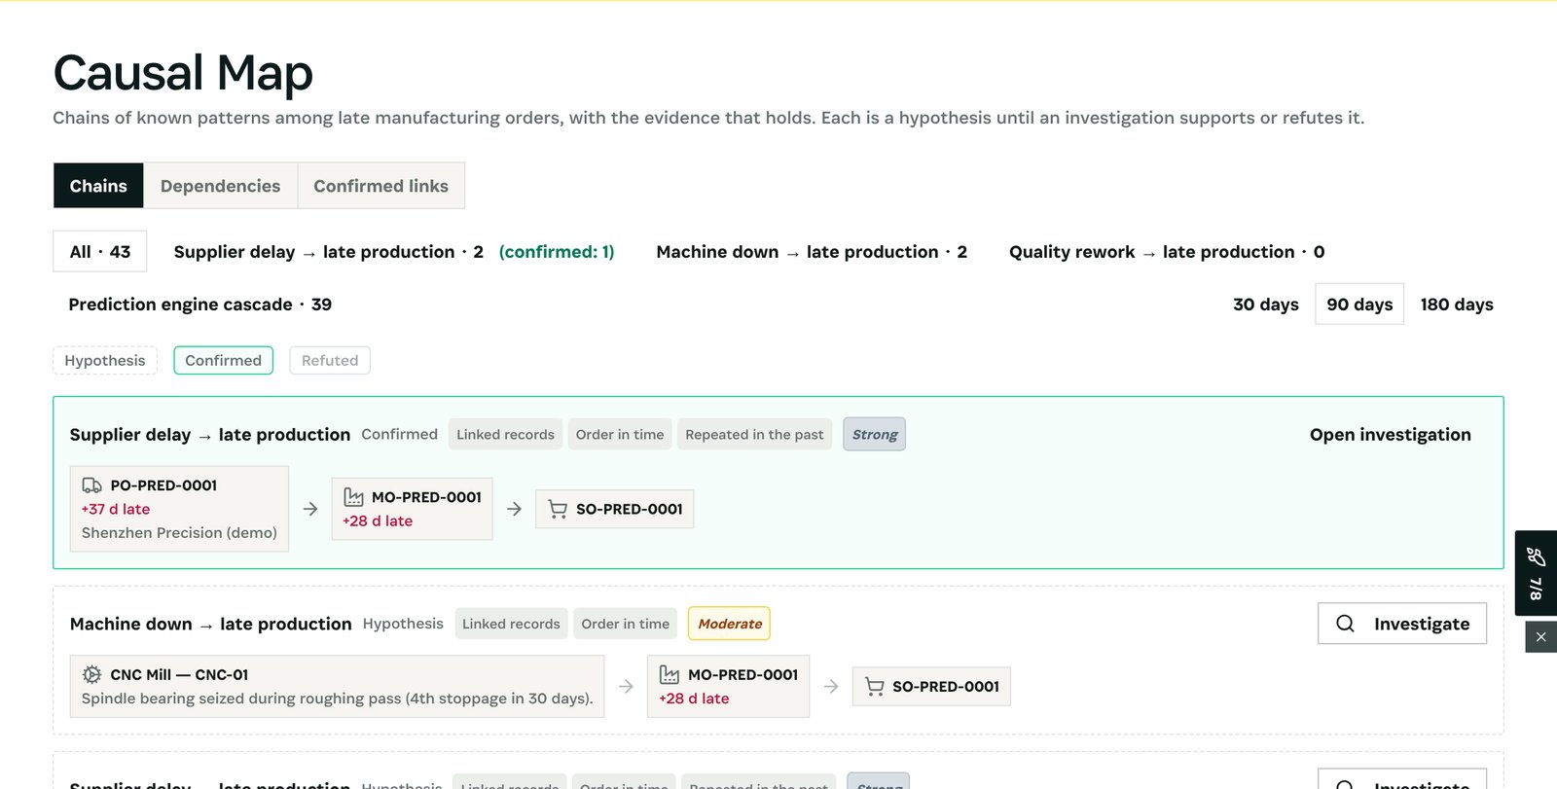Click Open investigation on the confirmed chain
Viewport: 1557px width, 789px height.
1391,435
